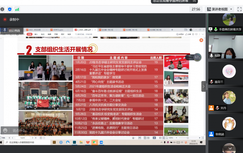Image resolution: width=243 pixels, height=153 pixels.
Task: Collapse the participant video side panel
Action: [204, 86]
